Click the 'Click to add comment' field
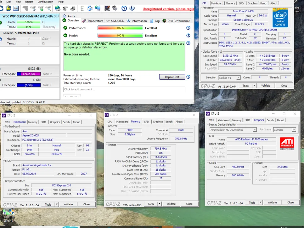Viewport: 304px width, 228px height. tap(124, 89)
